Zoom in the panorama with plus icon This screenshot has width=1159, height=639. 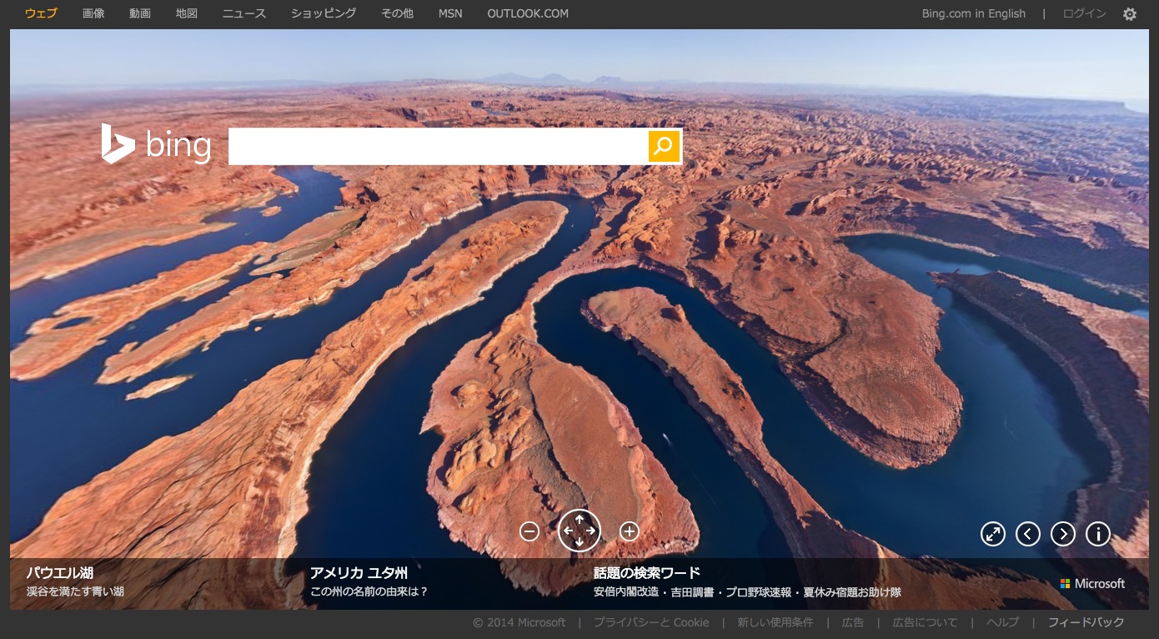pos(630,531)
